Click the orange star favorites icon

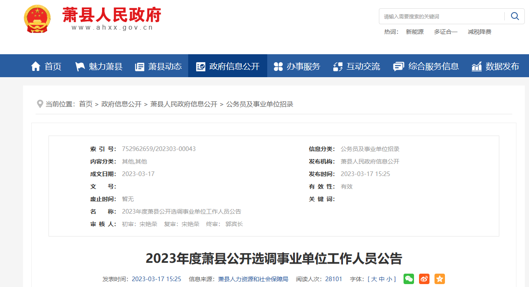coord(440,279)
